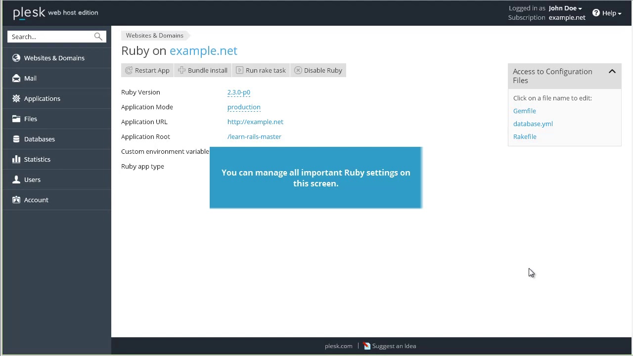The width and height of the screenshot is (633, 356).
Task: Click the Account card icon
Action: click(x=16, y=200)
